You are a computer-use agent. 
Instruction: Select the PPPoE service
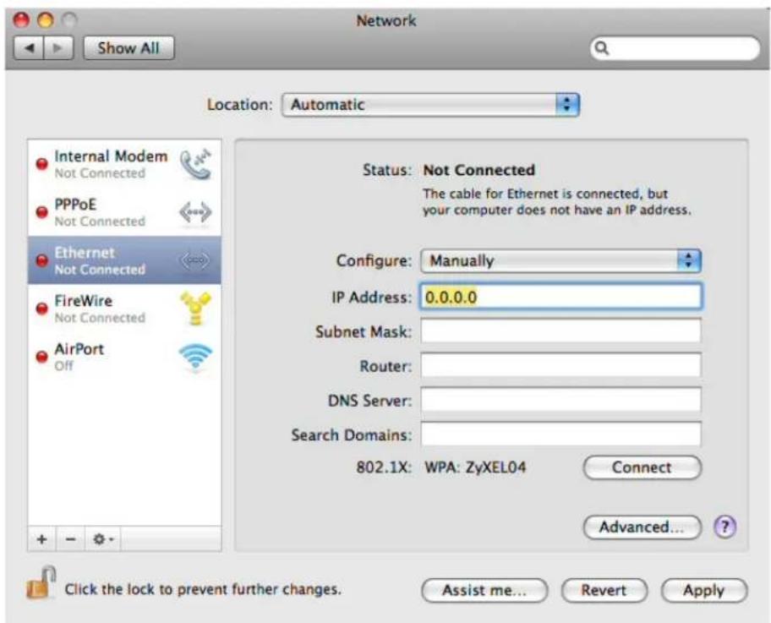point(124,212)
